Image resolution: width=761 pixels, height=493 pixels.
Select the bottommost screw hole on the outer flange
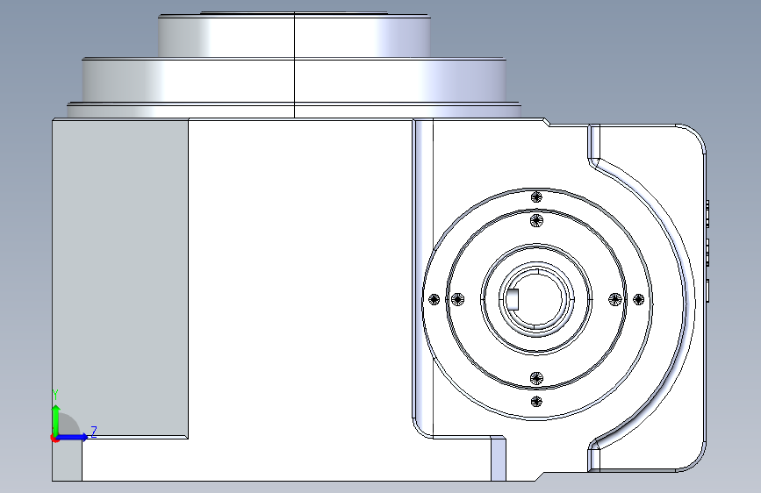[x=536, y=401]
